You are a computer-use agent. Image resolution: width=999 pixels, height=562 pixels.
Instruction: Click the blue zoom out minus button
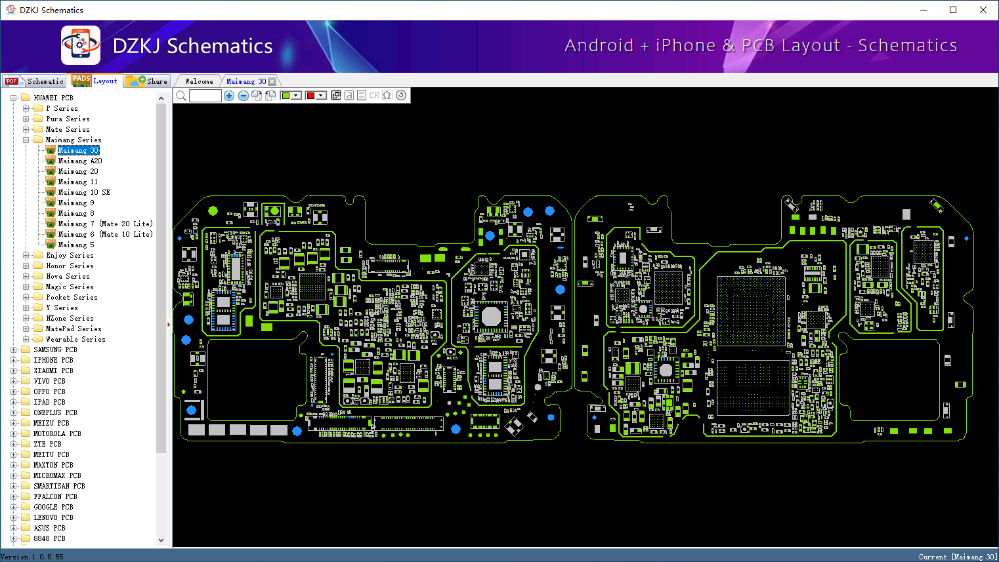coord(244,96)
